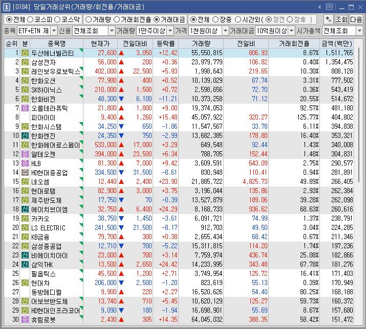Select the KB금융 stock name
This screenshot has height=329, width=366.
pos(40,237)
